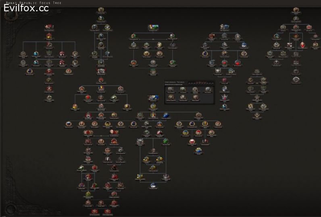Viewport: 321px width, 217px height.
Task: Pick the third focus in Continuous Focuses top row
Action: click(x=195, y=89)
